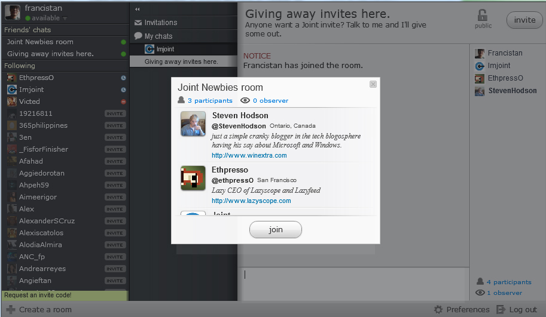Invite user Alexiscatolos
Image resolution: width=546 pixels, height=317 pixels.
pos(115,233)
